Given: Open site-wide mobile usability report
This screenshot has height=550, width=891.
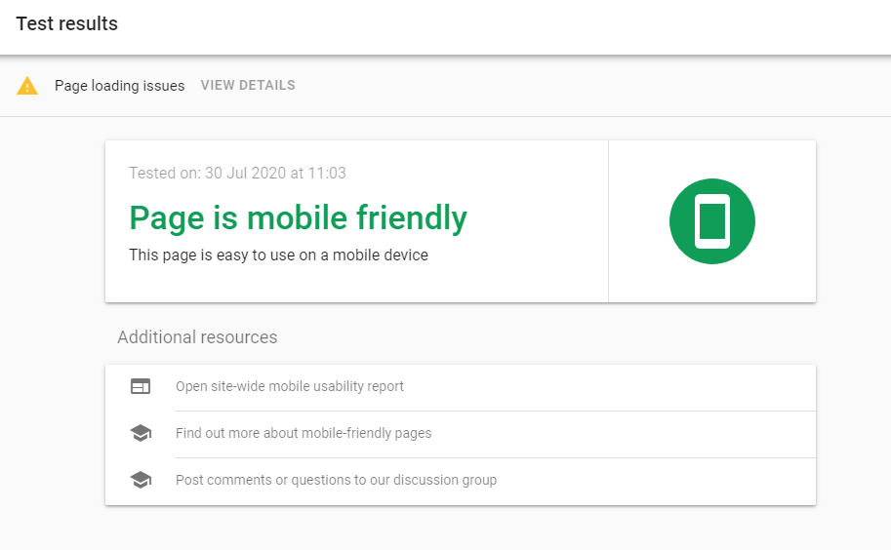Looking at the screenshot, I should pyautogui.click(x=290, y=386).
